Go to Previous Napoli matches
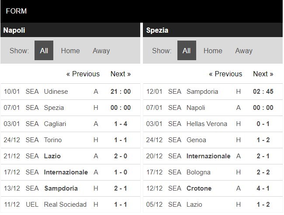The height and width of the screenshot is (215, 284). click(x=83, y=74)
